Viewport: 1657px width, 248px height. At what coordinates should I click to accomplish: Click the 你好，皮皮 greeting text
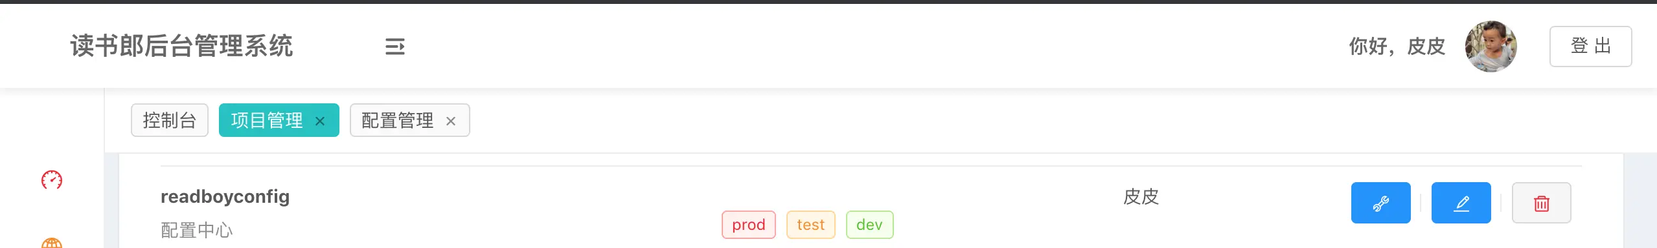click(1397, 46)
